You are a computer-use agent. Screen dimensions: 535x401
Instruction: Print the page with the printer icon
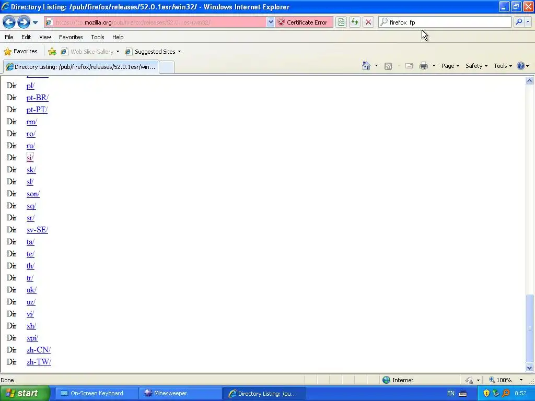[x=424, y=66]
